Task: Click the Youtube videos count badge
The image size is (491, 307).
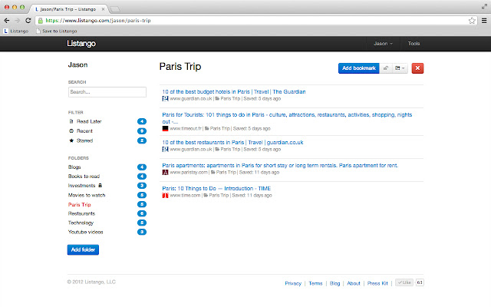Action: point(142,232)
